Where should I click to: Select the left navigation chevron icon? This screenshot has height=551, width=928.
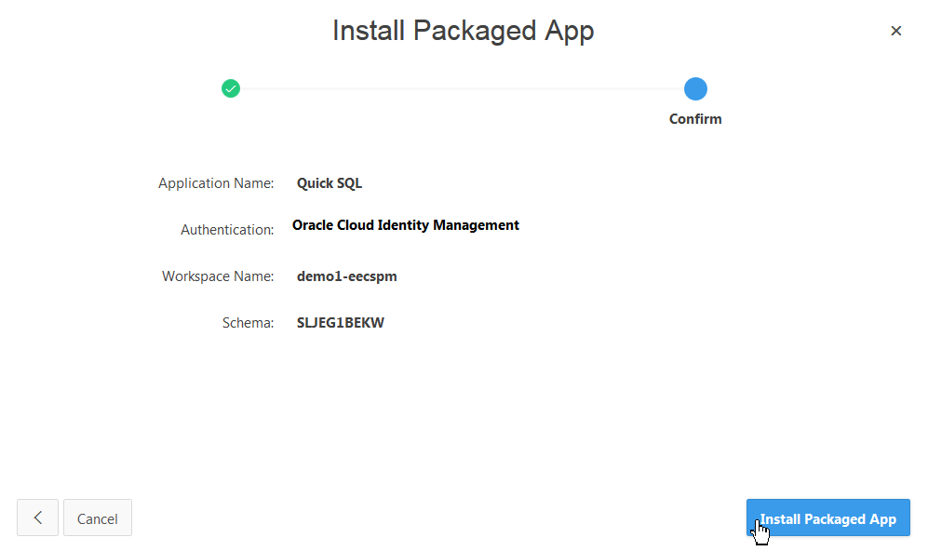[37, 517]
